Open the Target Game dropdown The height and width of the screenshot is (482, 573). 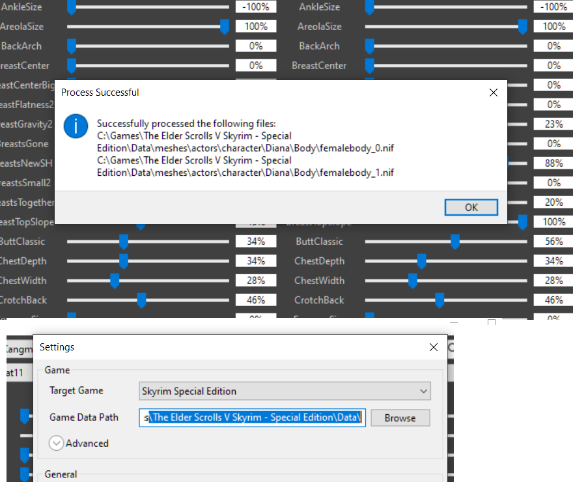(285, 391)
